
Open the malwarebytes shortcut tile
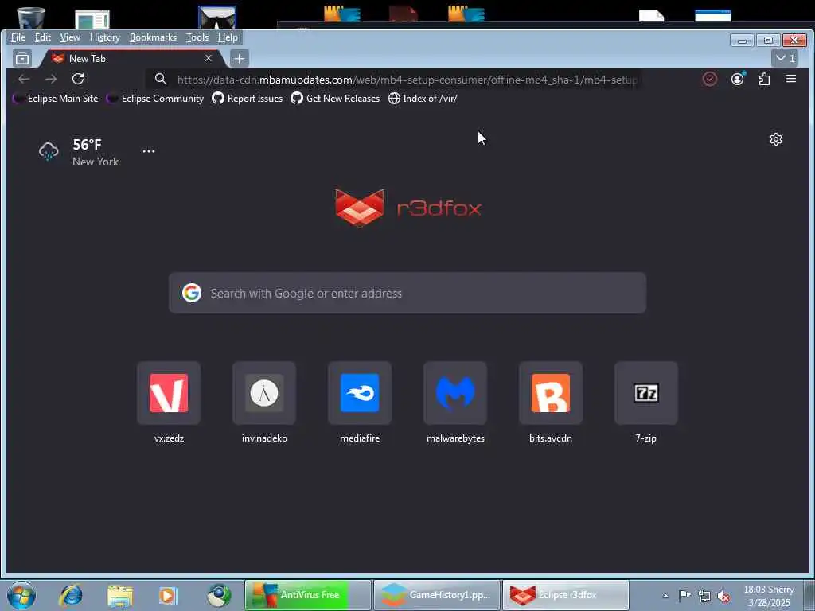coord(455,393)
